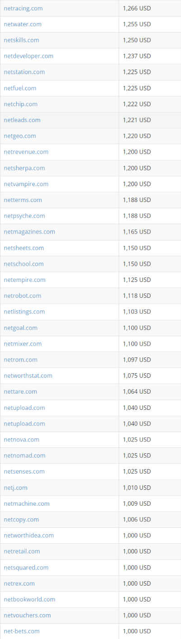Select the net-bets.com link
This screenshot has height=639, width=181.
pos(22,631)
